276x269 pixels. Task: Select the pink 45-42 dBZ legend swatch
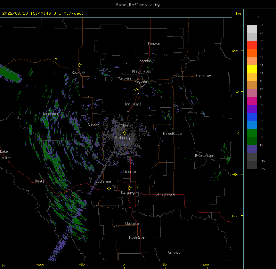252,93
